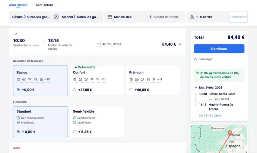Expand the +10 amenities in Básico

click(x=47, y=80)
